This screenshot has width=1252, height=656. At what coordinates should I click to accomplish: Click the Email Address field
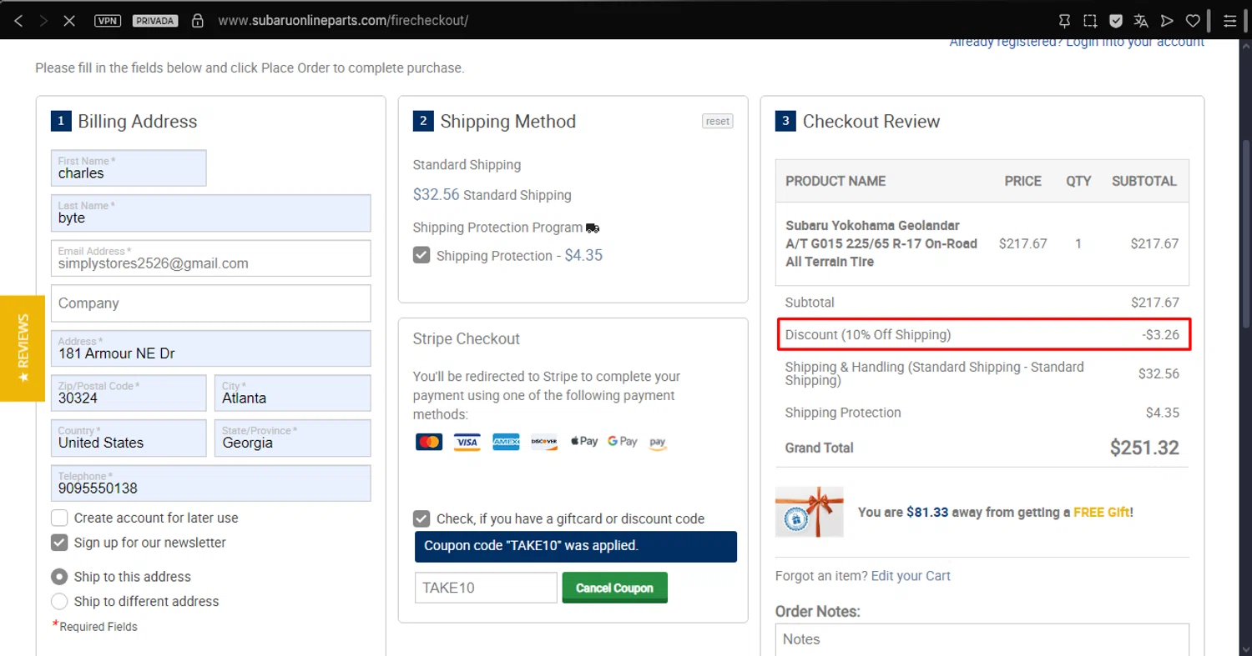211,258
